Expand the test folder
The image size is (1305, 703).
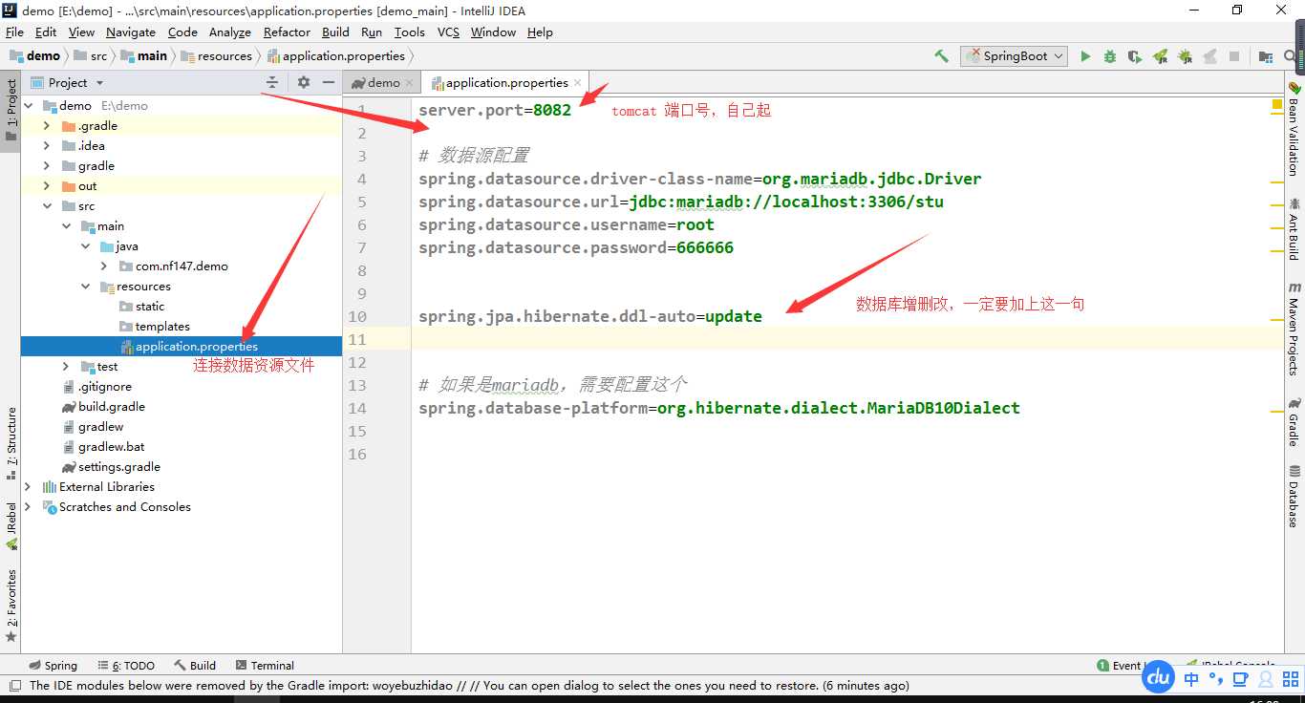point(66,367)
